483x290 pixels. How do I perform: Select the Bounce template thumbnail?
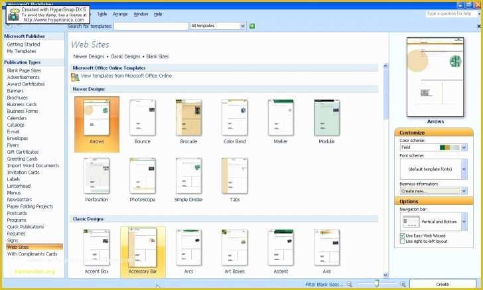point(143,117)
